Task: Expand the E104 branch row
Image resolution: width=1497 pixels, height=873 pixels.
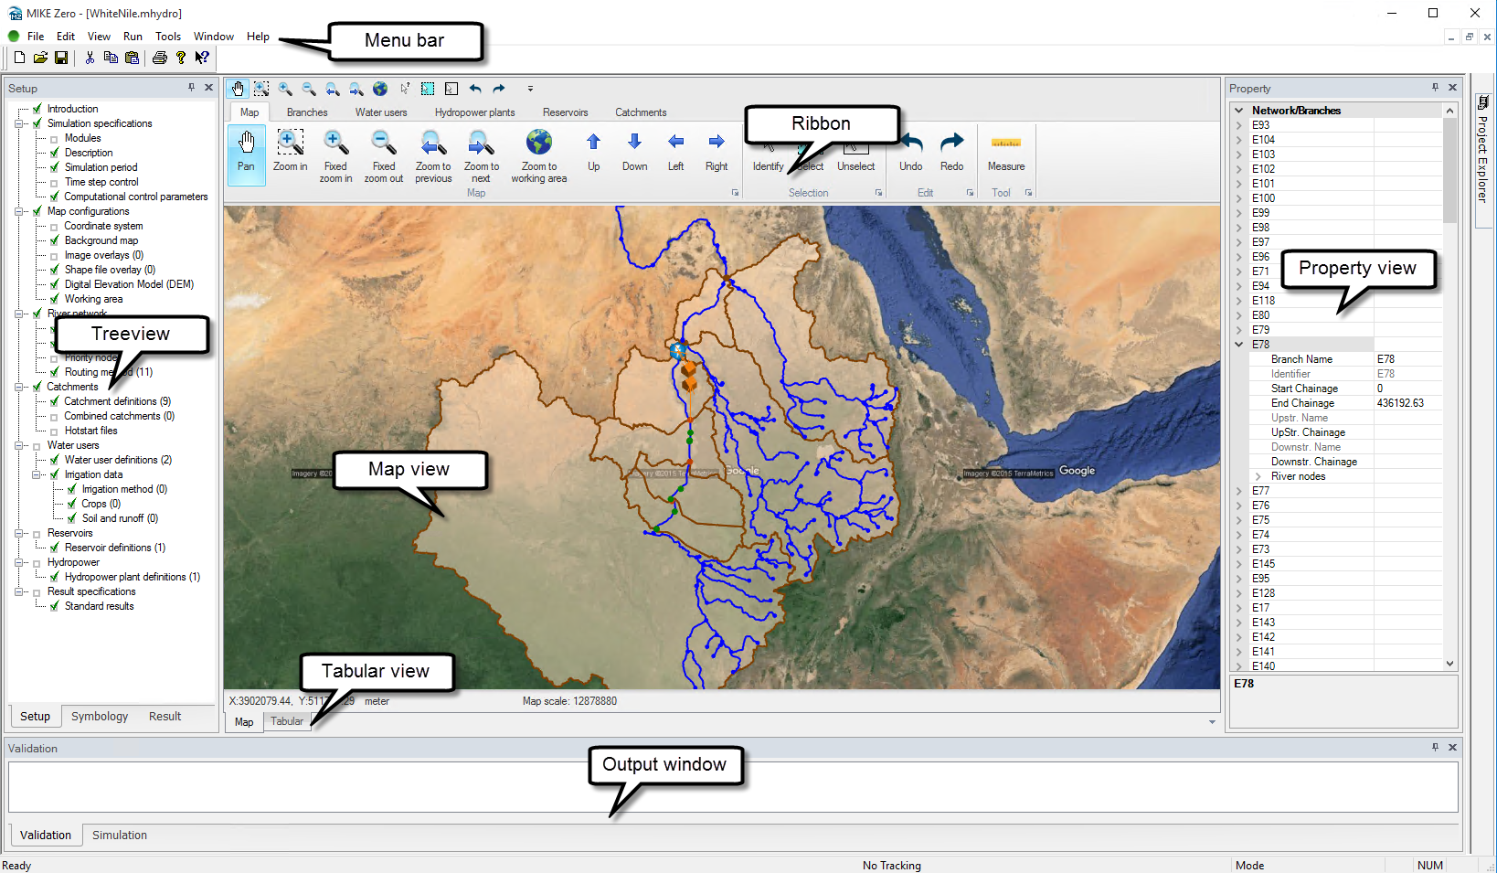Action: [x=1239, y=140]
